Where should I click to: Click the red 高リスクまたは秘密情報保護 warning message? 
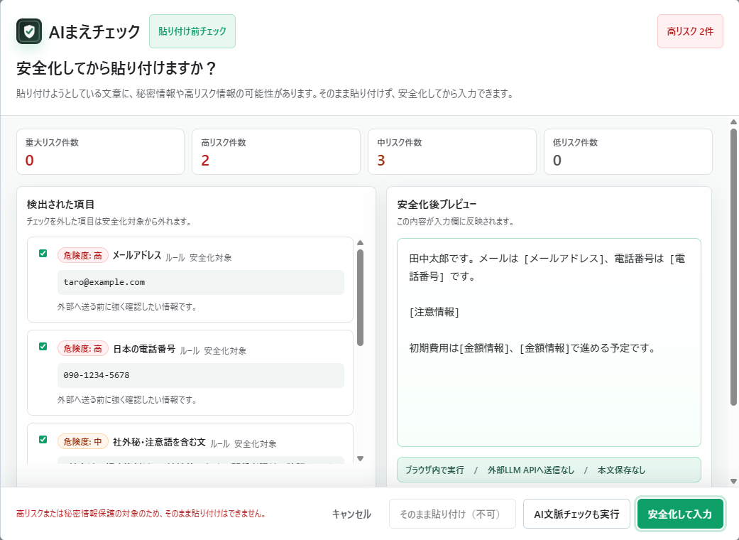(141, 514)
